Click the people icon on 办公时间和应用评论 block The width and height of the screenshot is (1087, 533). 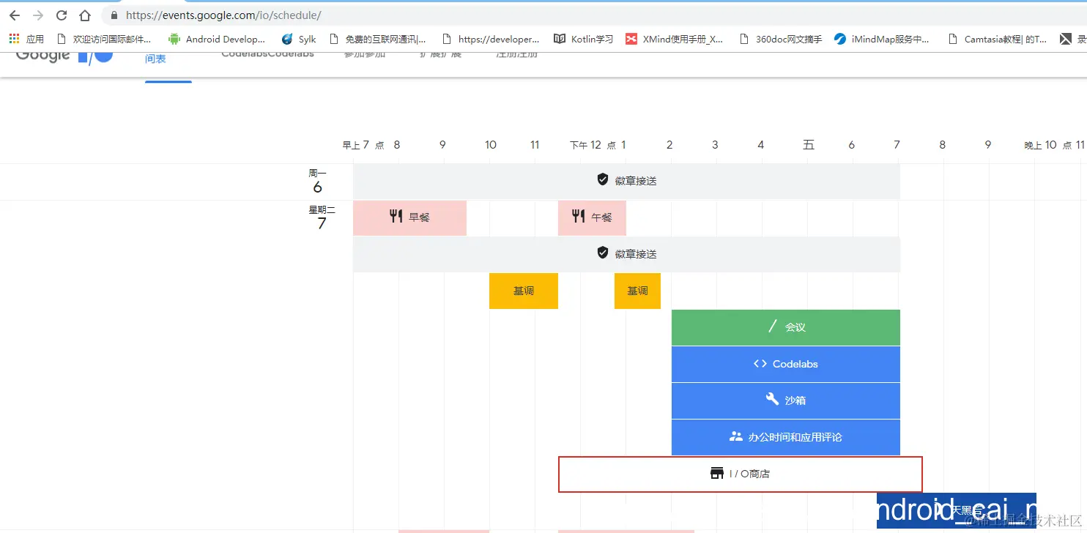pos(735,437)
